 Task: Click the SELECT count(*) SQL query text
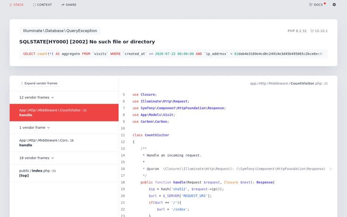click(x=173, y=54)
